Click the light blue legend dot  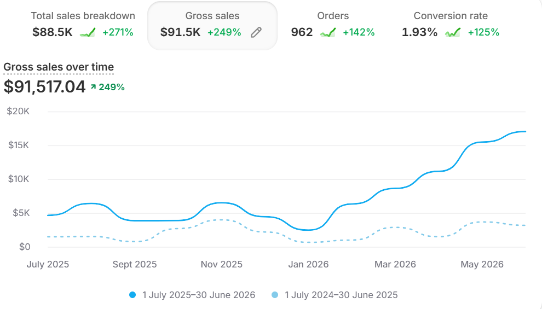[x=275, y=295]
